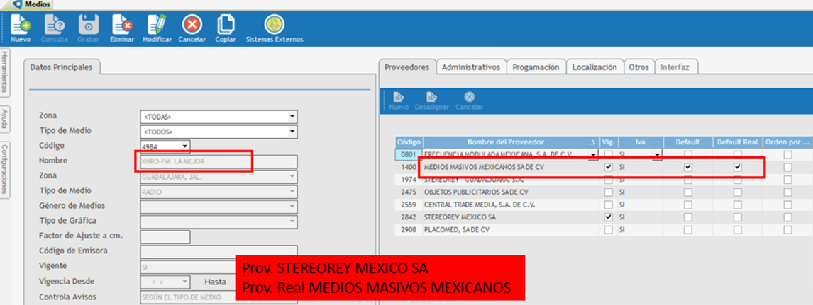The height and width of the screenshot is (305, 813).
Task: Open the Otros tab
Action: pos(638,67)
